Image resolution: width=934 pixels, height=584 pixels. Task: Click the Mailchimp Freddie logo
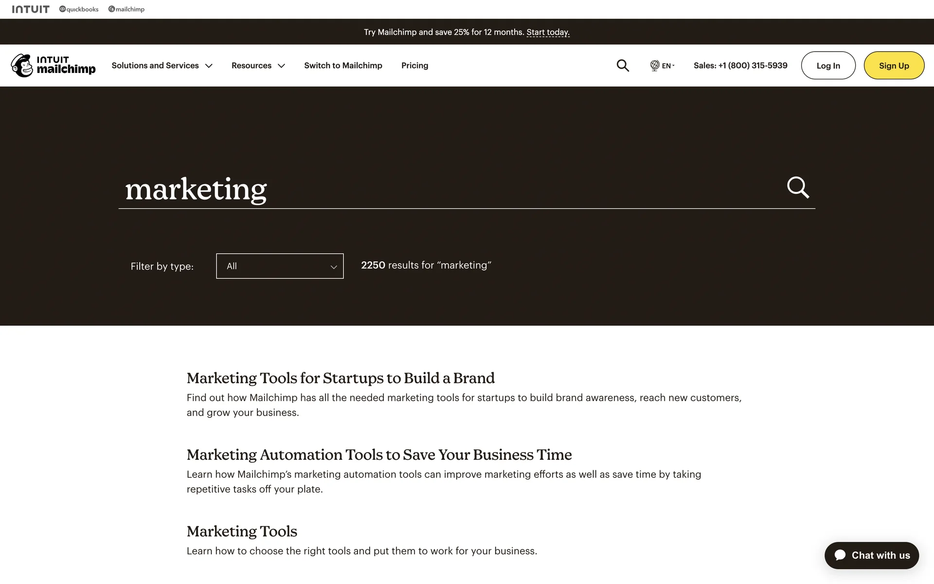(22, 65)
